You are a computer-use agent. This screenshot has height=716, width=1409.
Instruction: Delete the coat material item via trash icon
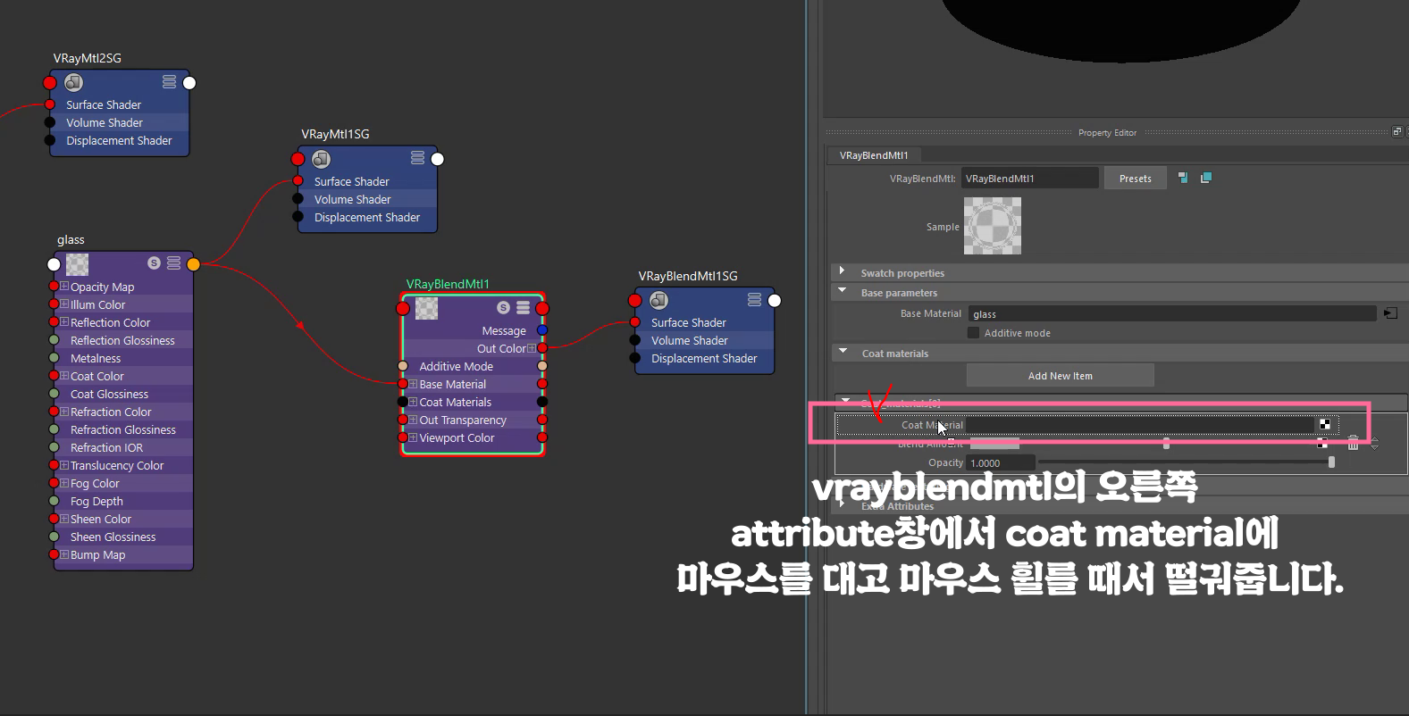(x=1353, y=443)
